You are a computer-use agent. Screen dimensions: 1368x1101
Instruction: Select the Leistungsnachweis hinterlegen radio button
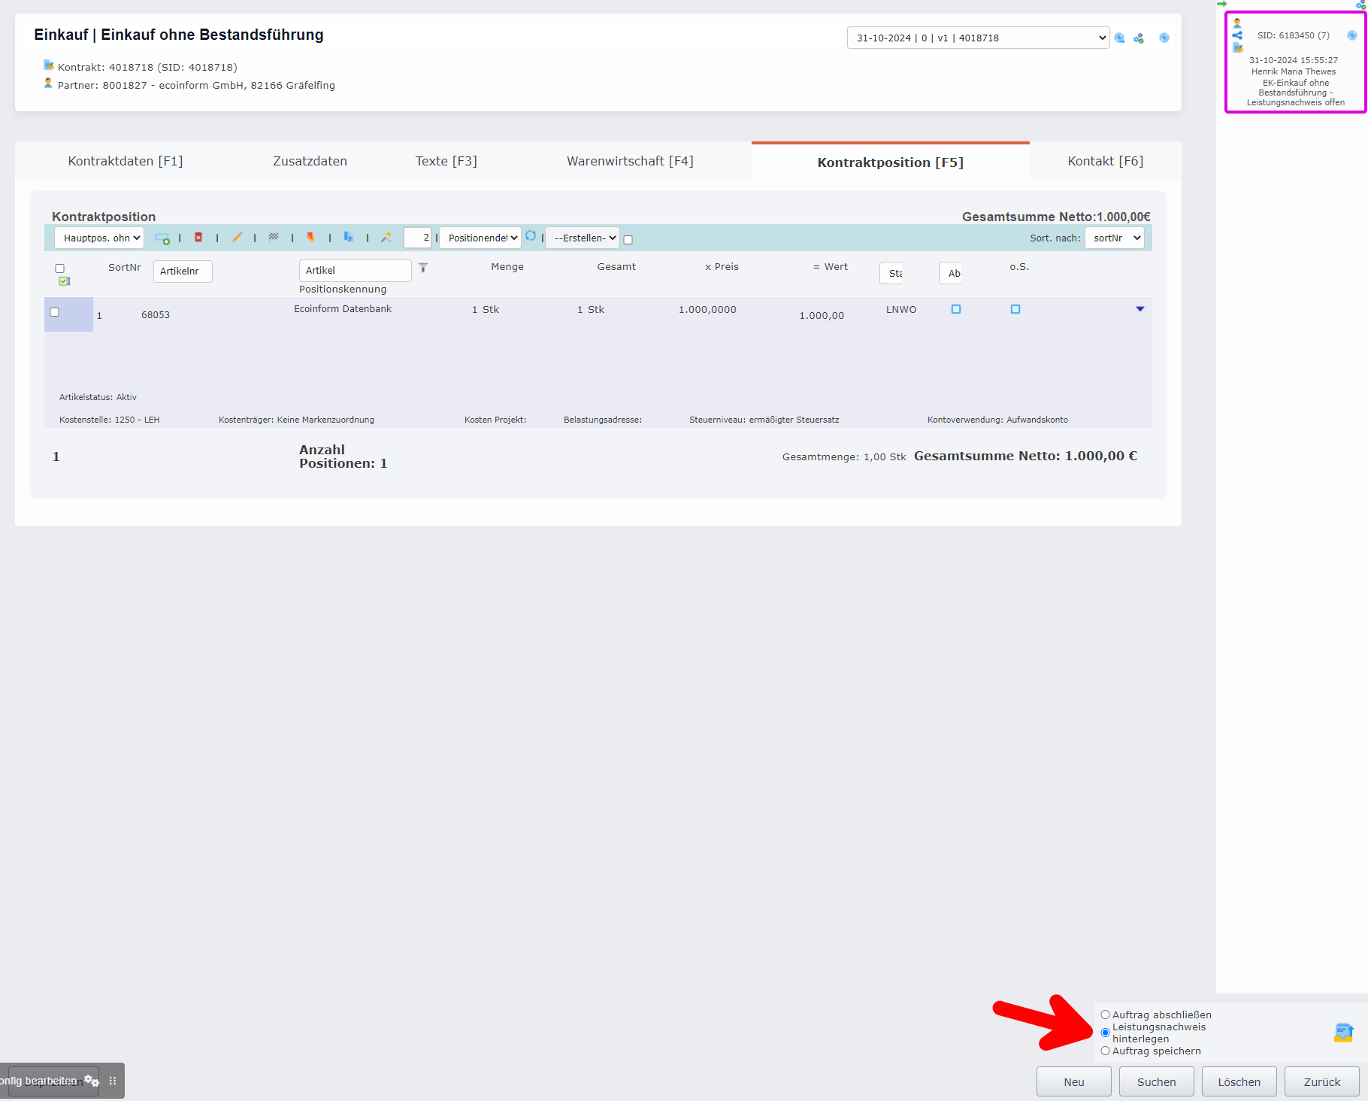(x=1105, y=1033)
